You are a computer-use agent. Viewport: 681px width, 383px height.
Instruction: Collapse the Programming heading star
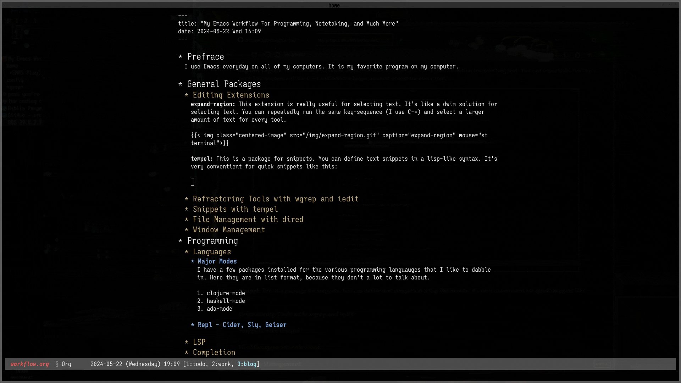tap(180, 241)
